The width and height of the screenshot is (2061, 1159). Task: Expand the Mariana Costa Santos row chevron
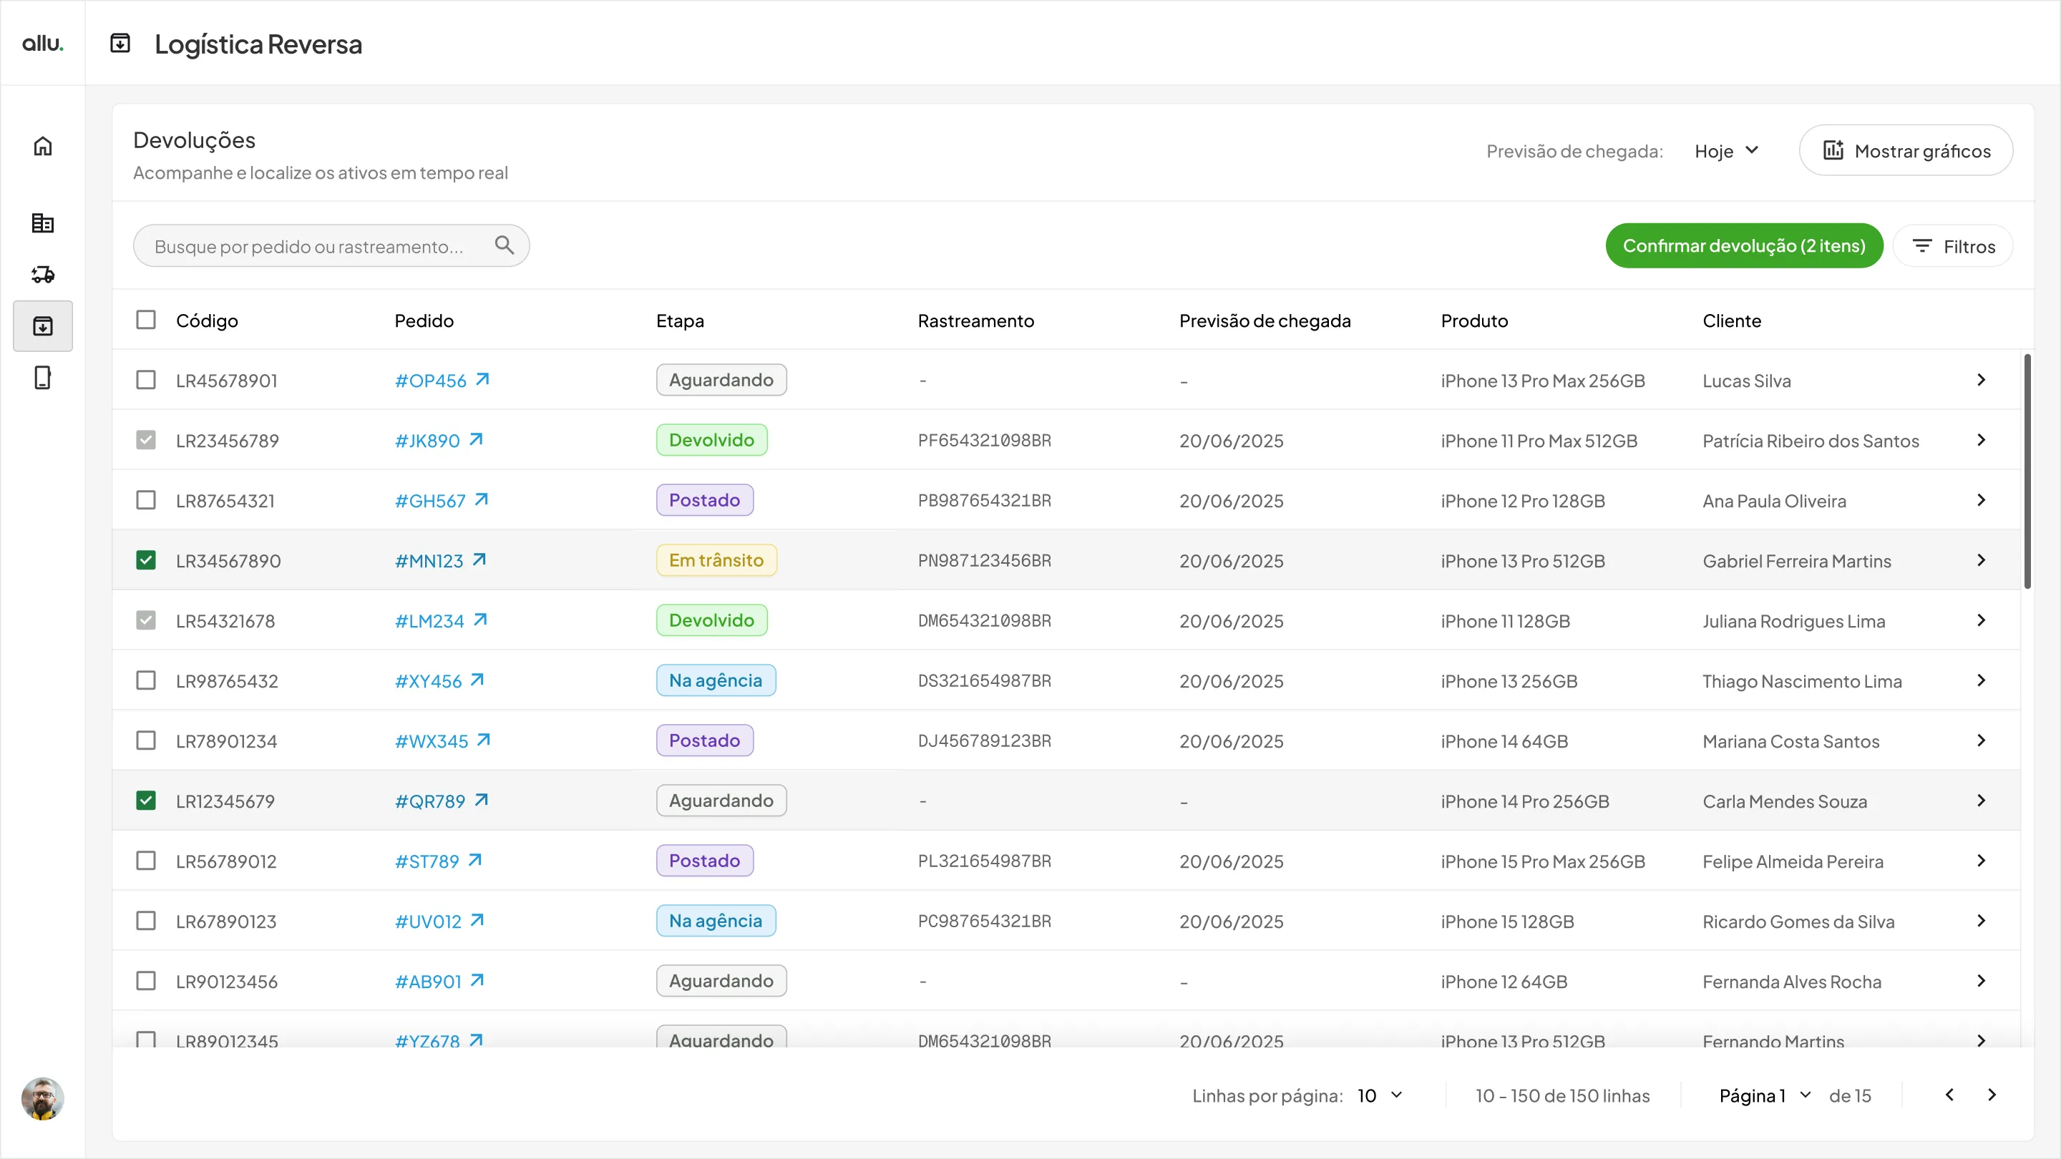(x=1981, y=740)
